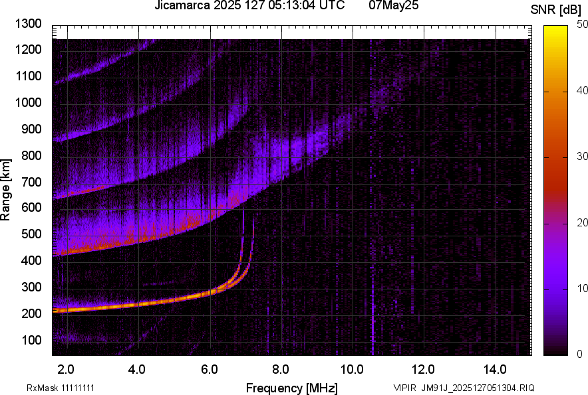
Task: Click the 8.0 tick on the frequency axis
Action: pos(281,369)
